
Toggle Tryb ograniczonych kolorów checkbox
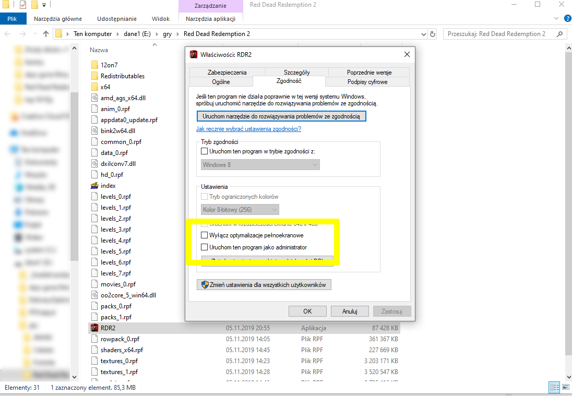204,197
